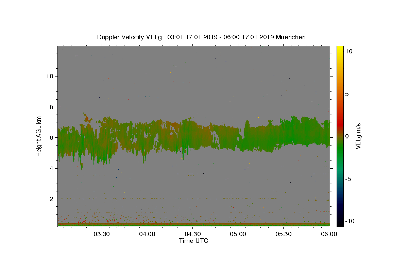Click the colorbar value 5
Viewport: 408px width, 272px height.
(347, 94)
